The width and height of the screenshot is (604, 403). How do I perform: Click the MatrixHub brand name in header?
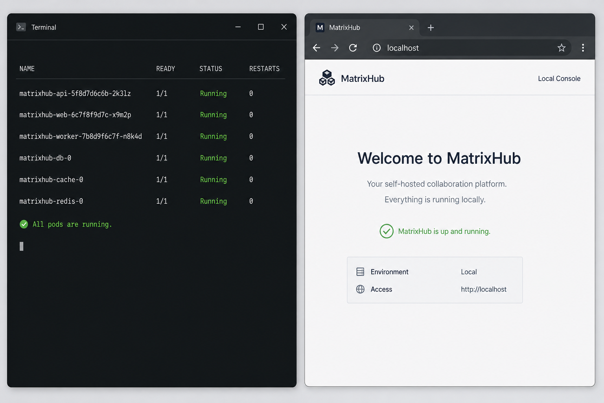tap(363, 79)
